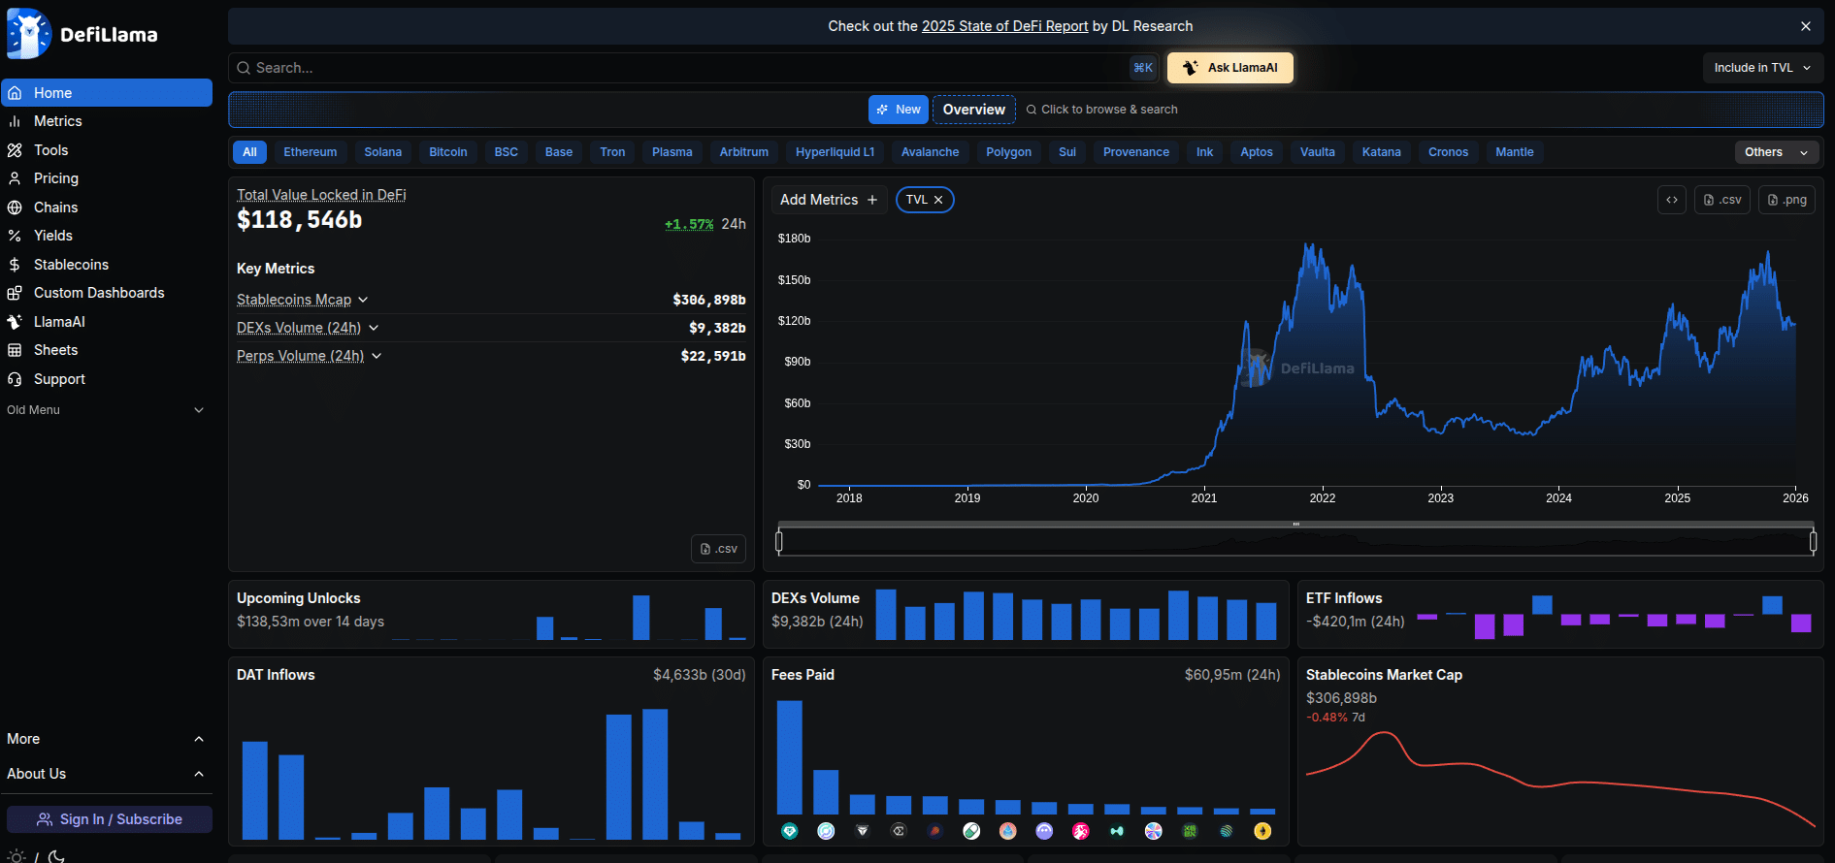This screenshot has height=863, width=1835.
Task: Open the embed code icon on chart
Action: click(1671, 200)
